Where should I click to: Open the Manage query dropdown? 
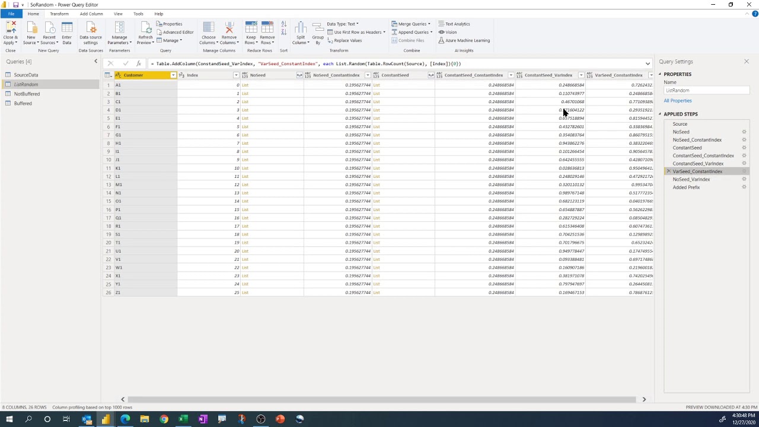(170, 40)
